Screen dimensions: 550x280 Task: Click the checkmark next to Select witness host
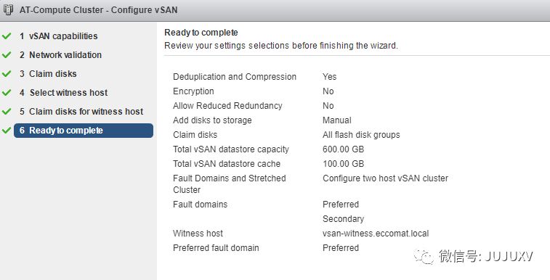(x=7, y=93)
